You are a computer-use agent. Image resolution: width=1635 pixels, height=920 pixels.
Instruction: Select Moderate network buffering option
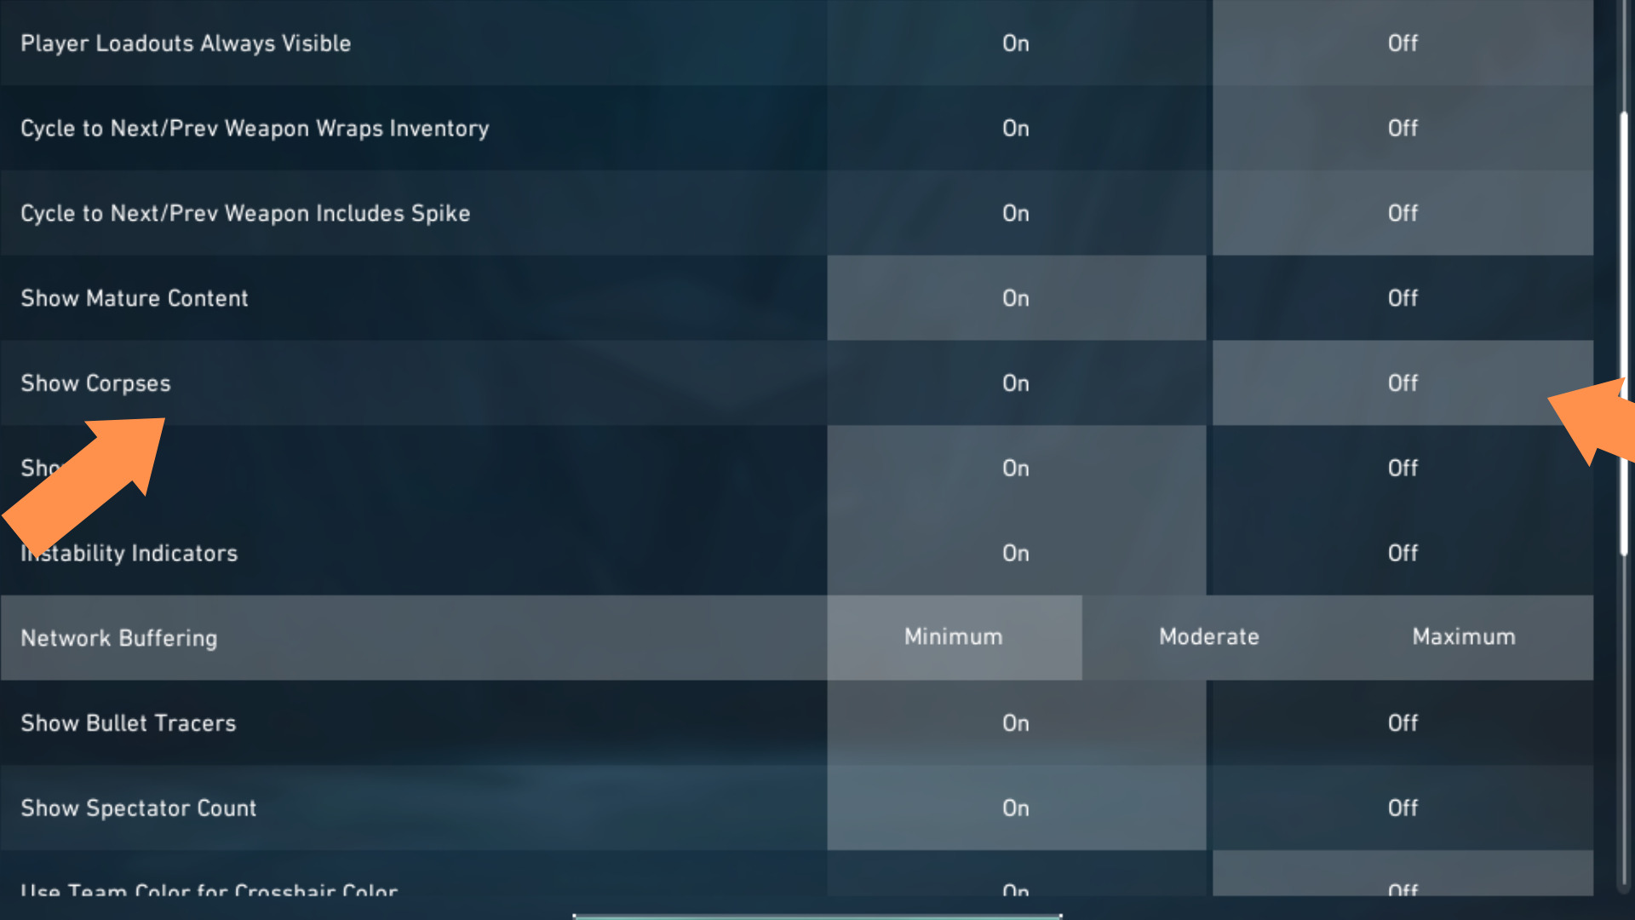tap(1209, 637)
